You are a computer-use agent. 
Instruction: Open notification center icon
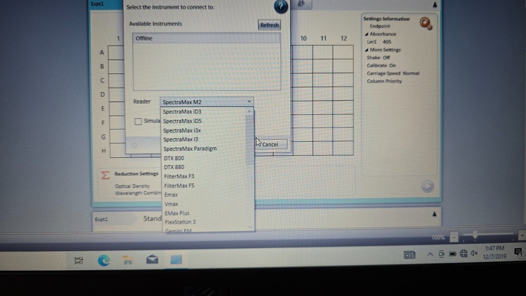pos(518,252)
